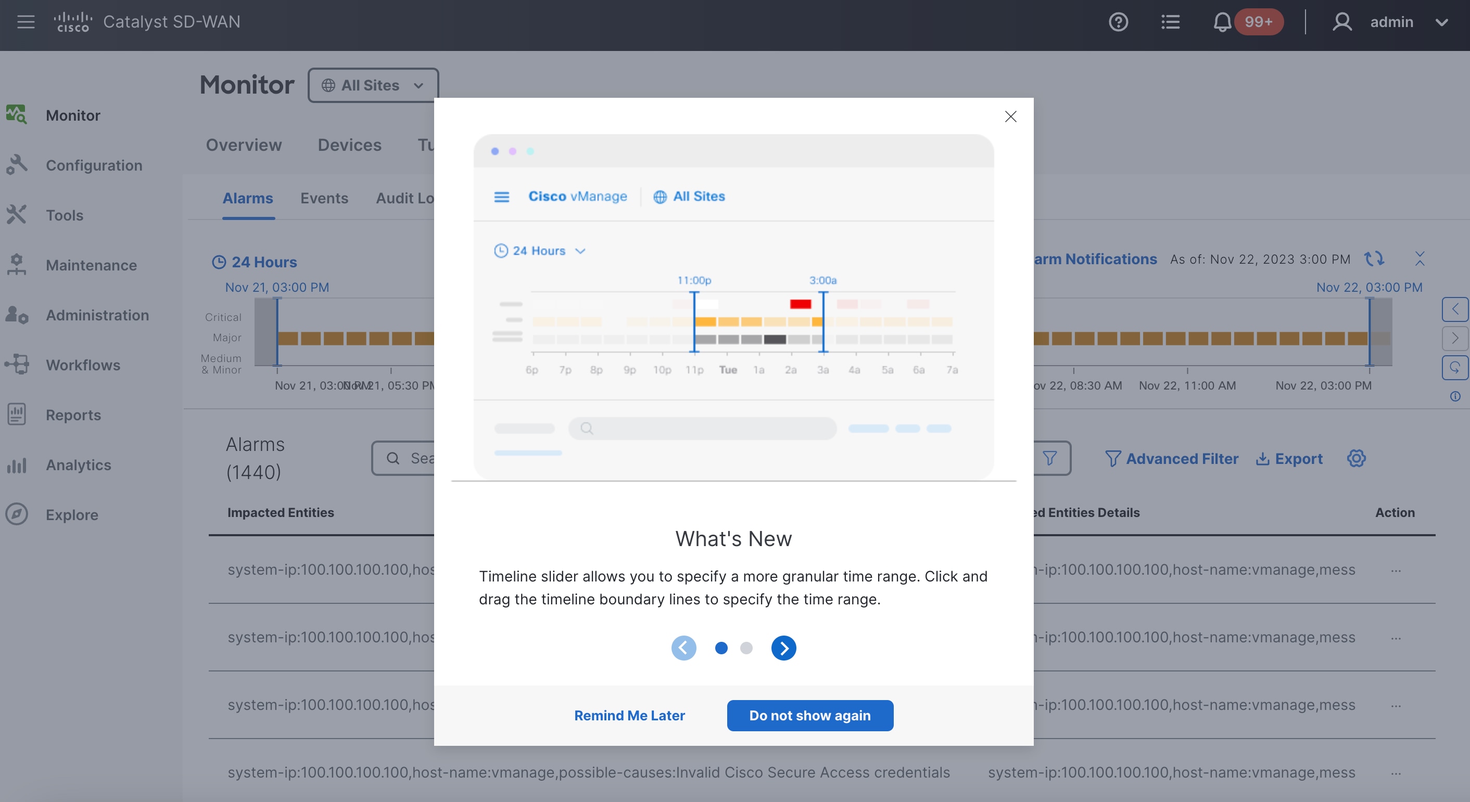Screen dimensions: 1470x802
Task: Open the Advanced Filter
Action: [1172, 459]
